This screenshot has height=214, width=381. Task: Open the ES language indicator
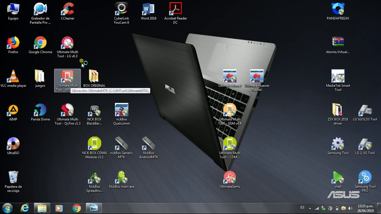(302, 207)
